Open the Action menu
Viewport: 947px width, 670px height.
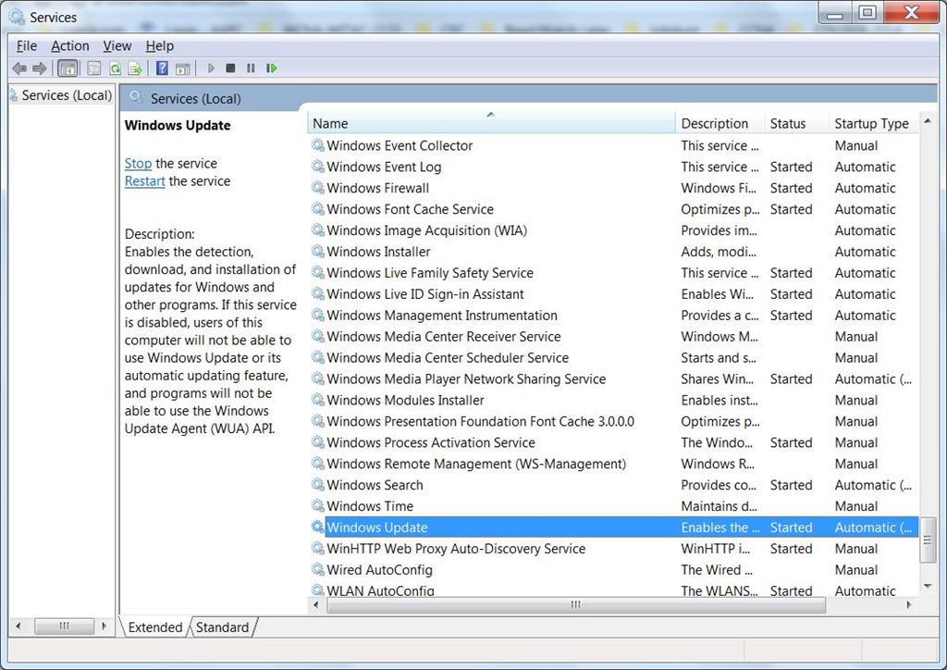tap(70, 46)
